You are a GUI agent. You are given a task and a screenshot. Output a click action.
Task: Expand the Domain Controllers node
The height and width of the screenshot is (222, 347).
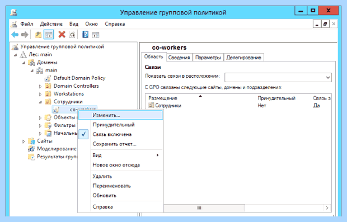pos(40,87)
